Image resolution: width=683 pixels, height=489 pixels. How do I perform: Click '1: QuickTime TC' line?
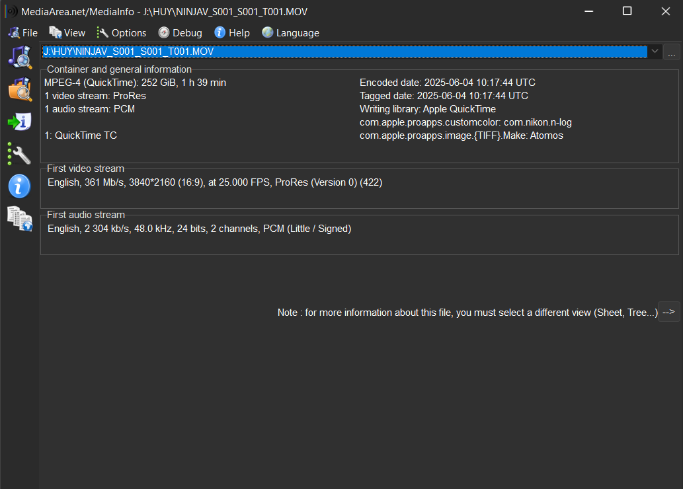coord(81,135)
